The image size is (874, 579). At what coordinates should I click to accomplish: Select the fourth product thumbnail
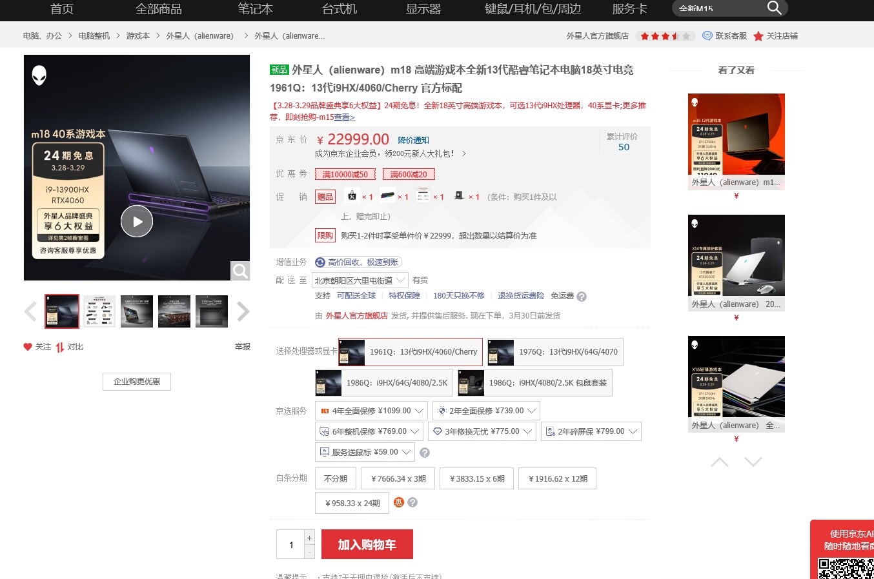pyautogui.click(x=174, y=311)
